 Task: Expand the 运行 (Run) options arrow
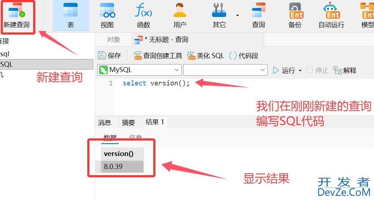click(x=300, y=71)
